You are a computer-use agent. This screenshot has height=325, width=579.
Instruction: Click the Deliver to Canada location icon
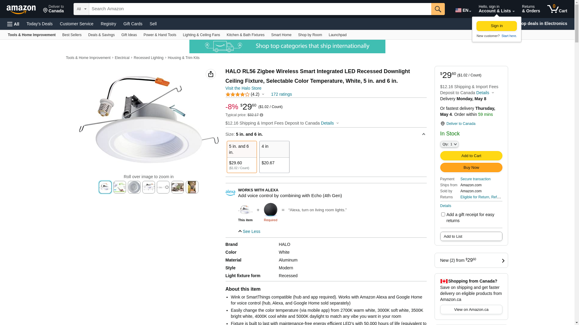442,124
